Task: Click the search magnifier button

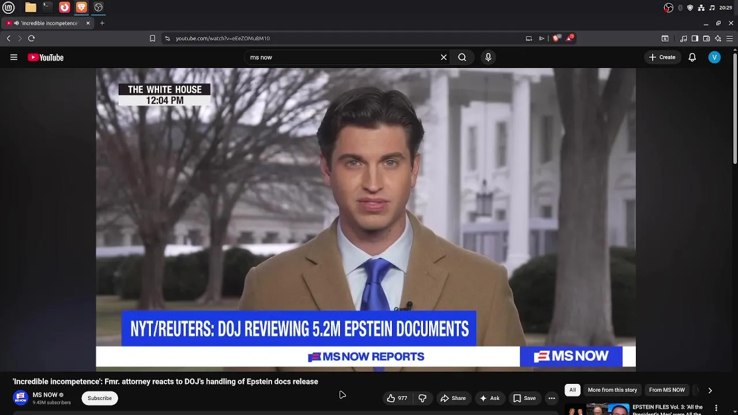Action: tap(462, 57)
